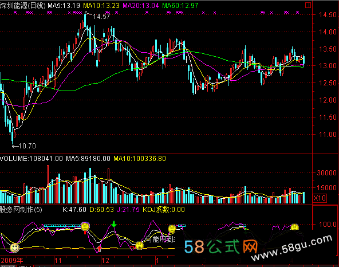Select the 深圳能源(日线) chart title
Screen dimensions: 339x267
23,5
